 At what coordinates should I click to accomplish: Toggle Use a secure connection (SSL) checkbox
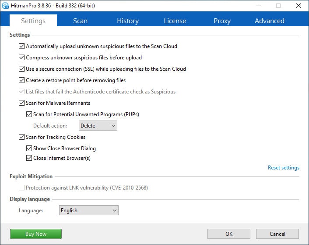click(21, 69)
